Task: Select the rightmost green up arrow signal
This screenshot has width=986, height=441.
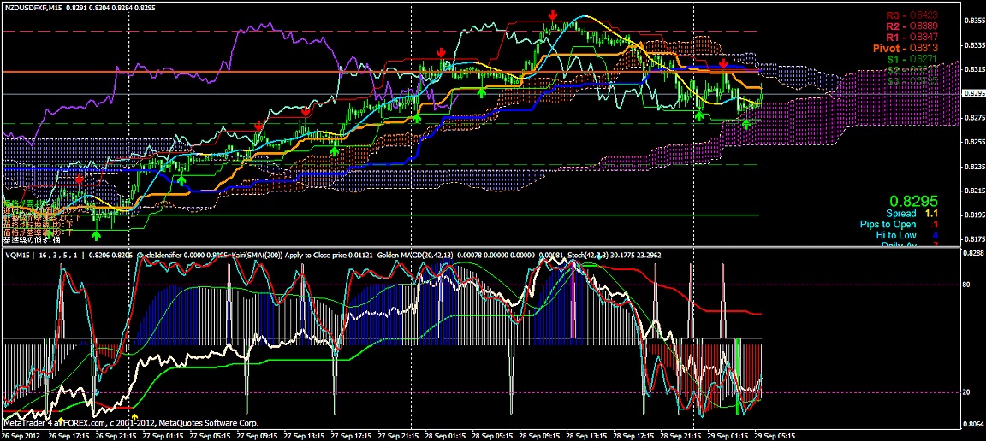Action: click(x=745, y=124)
